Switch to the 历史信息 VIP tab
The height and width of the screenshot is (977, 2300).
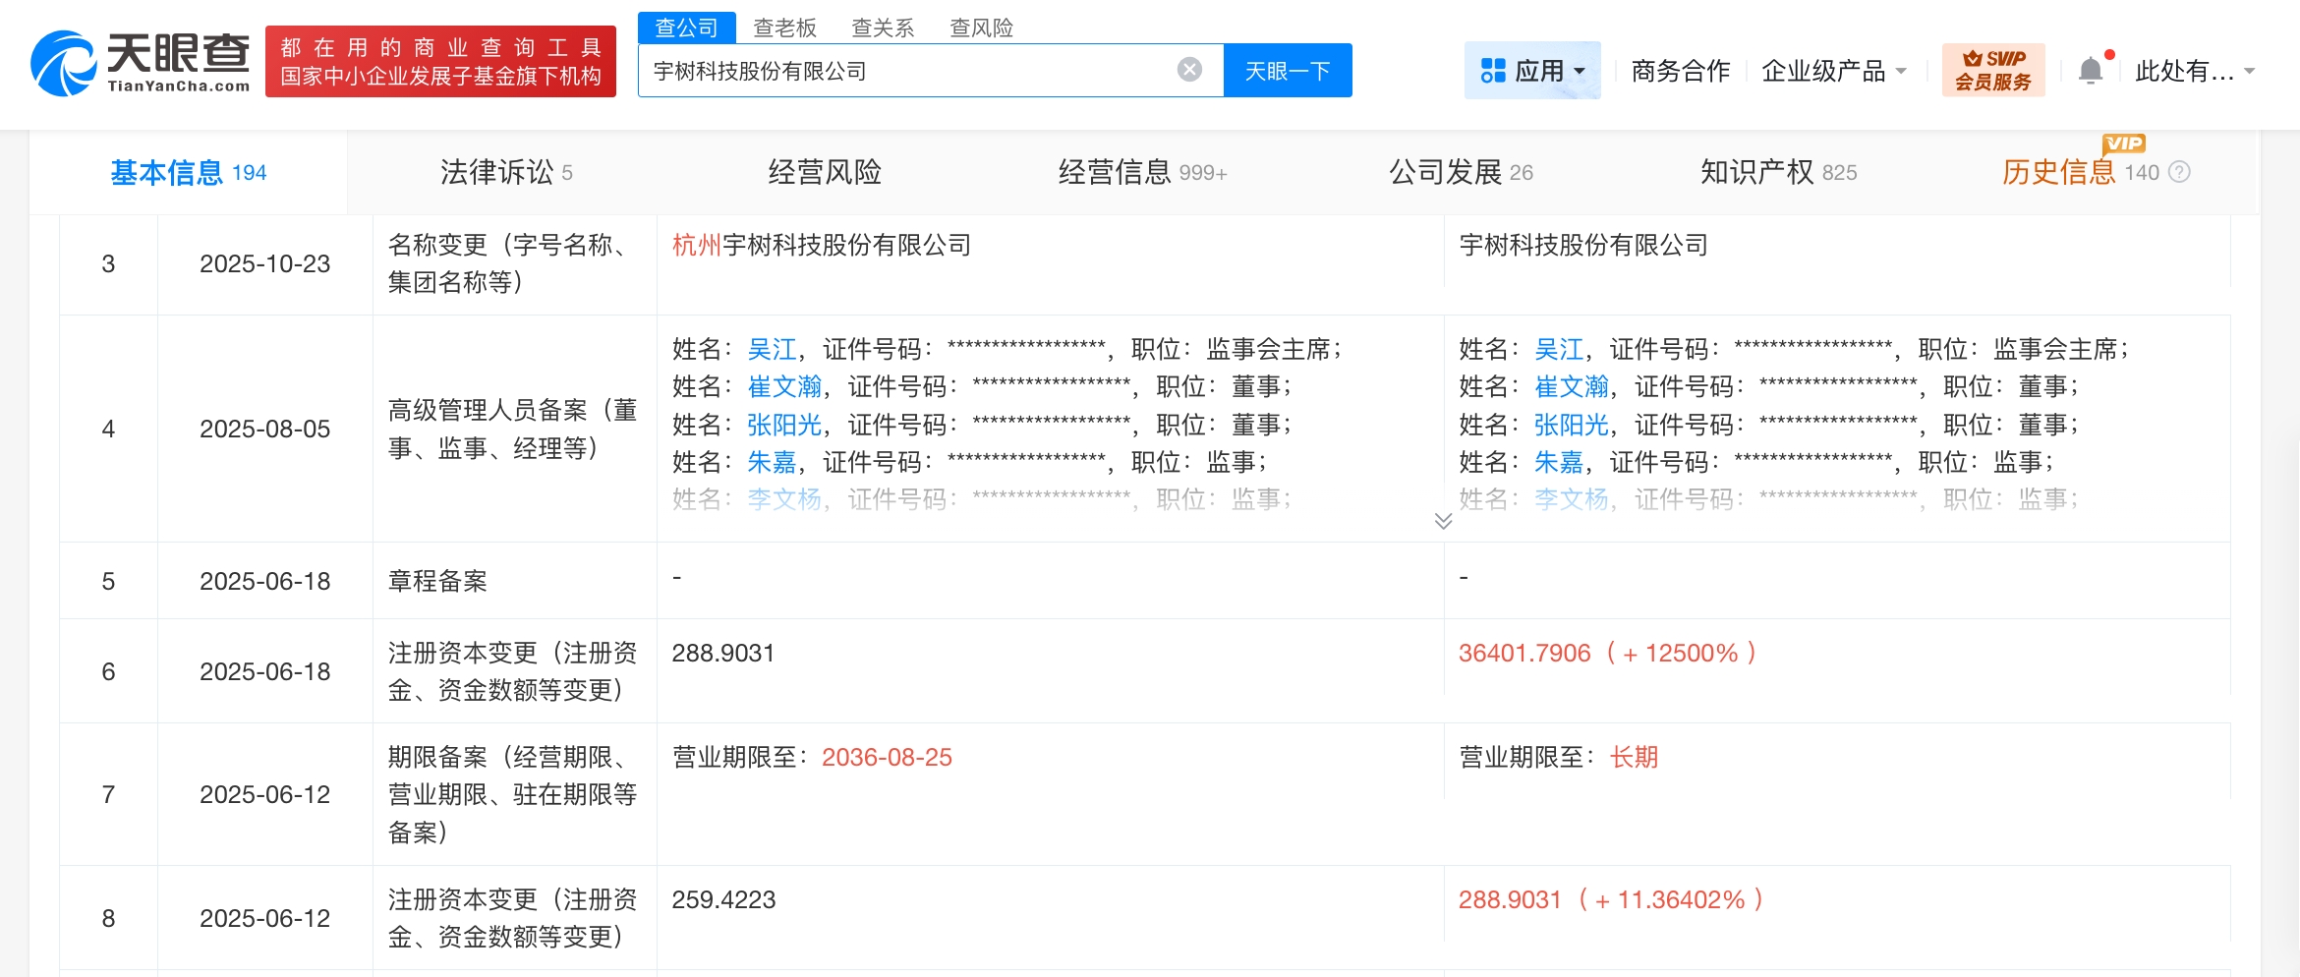click(2080, 173)
